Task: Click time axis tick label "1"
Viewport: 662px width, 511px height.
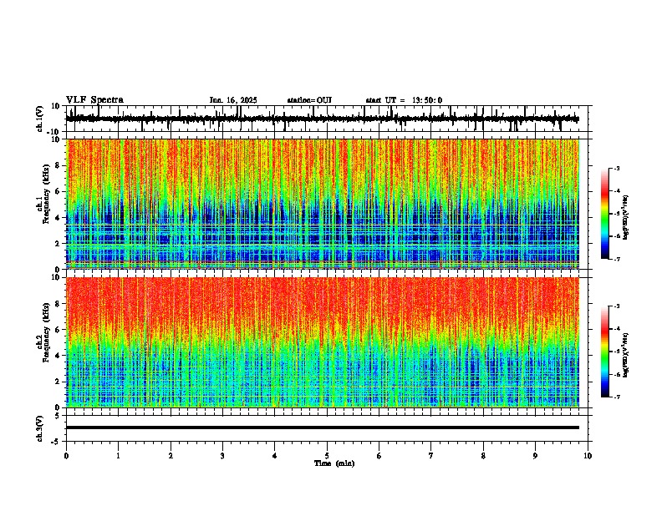Action: (x=118, y=456)
